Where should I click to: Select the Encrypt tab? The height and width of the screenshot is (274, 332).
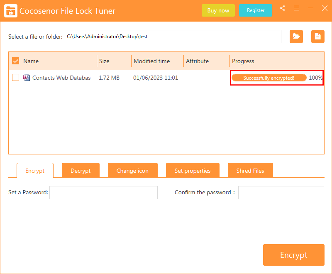click(x=35, y=170)
